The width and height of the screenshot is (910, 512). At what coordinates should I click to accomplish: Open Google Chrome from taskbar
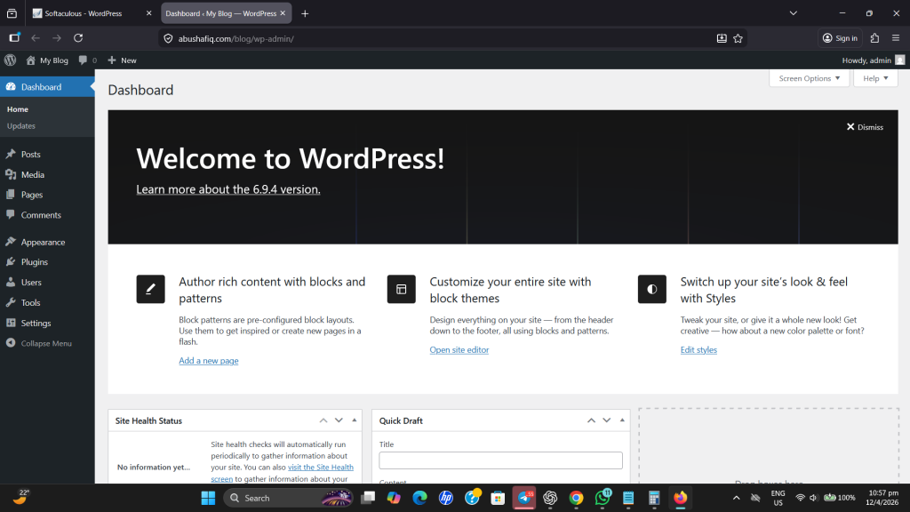(x=576, y=498)
